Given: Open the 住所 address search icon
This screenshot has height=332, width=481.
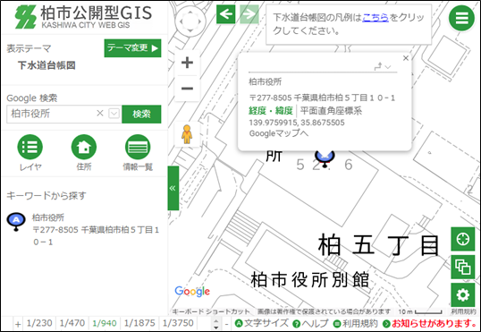Looking at the screenshot, I should (x=84, y=147).
